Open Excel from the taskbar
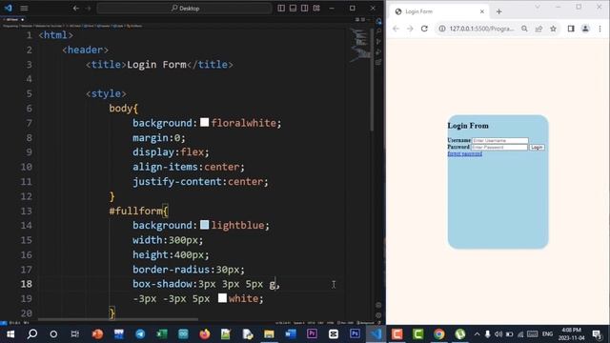Viewport: 610px width, 343px height. [161, 334]
